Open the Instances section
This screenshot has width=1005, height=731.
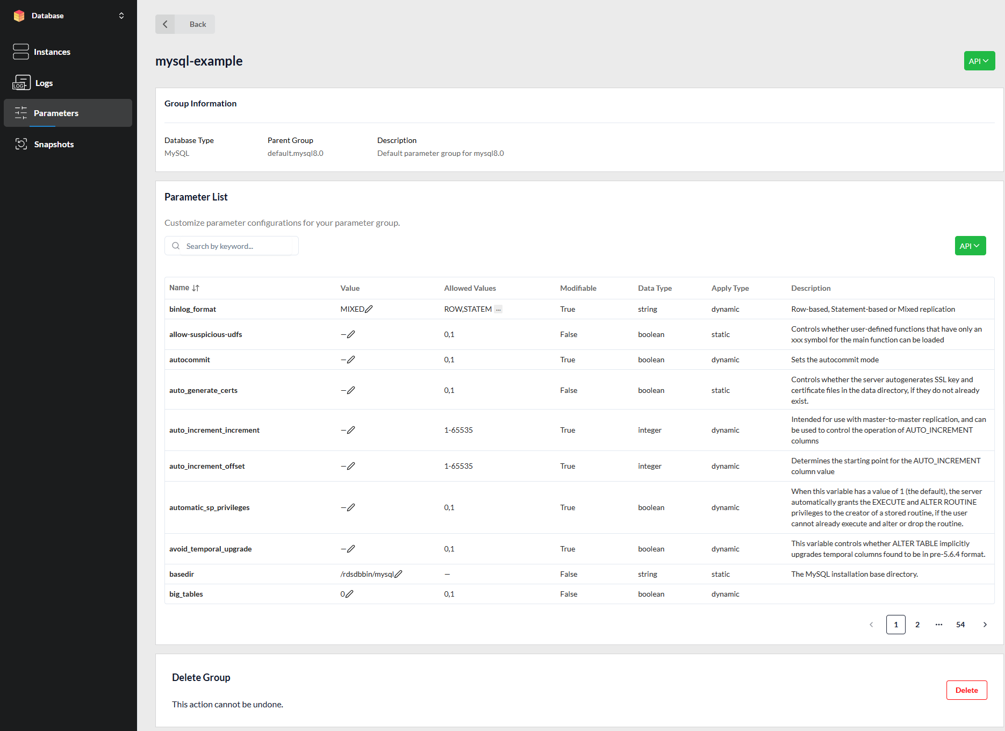pos(52,52)
